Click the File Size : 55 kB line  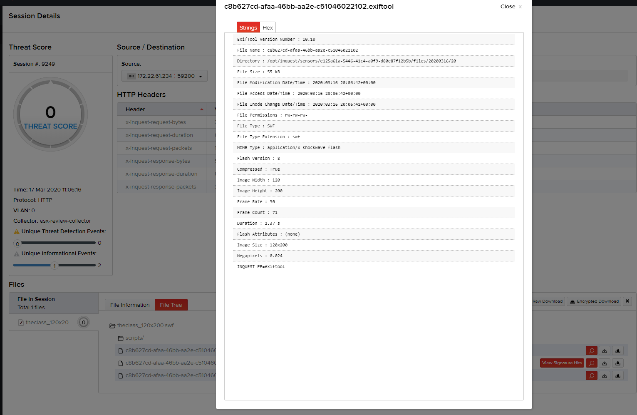(x=374, y=72)
